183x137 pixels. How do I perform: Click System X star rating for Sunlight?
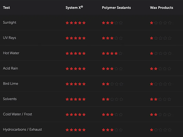pyautogui.click(x=75, y=23)
